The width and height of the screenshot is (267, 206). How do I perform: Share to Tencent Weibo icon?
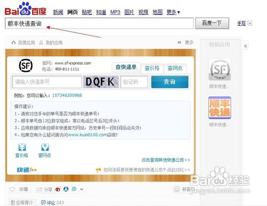(74, 189)
